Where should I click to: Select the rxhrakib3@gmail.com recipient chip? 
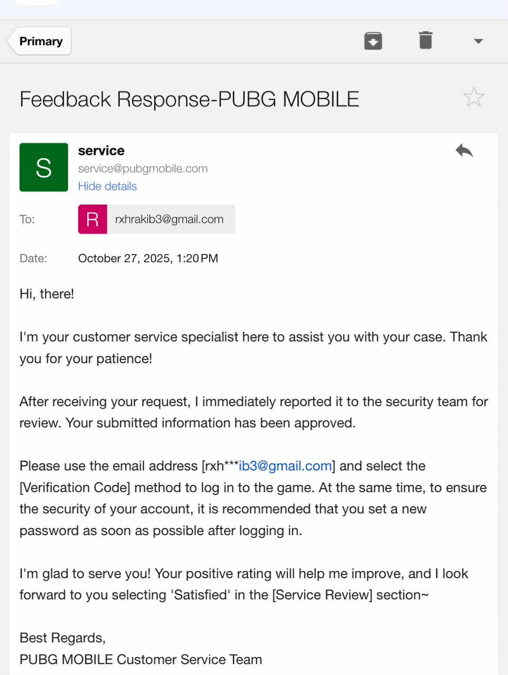(169, 219)
